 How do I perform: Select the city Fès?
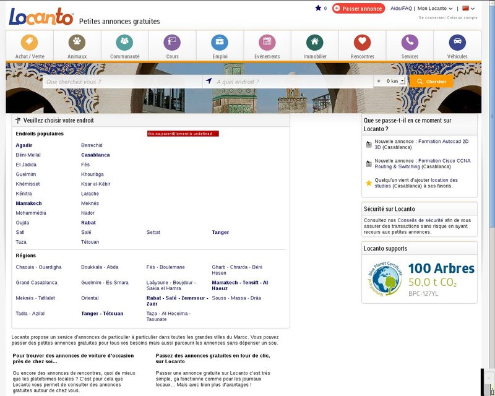[85, 165]
